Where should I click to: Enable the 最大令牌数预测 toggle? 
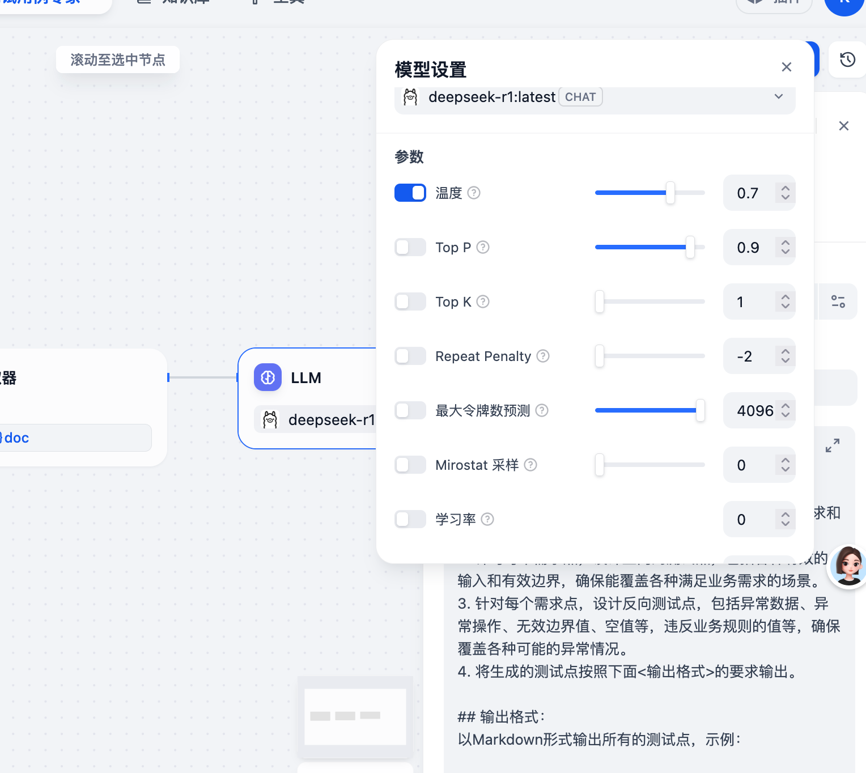click(410, 410)
